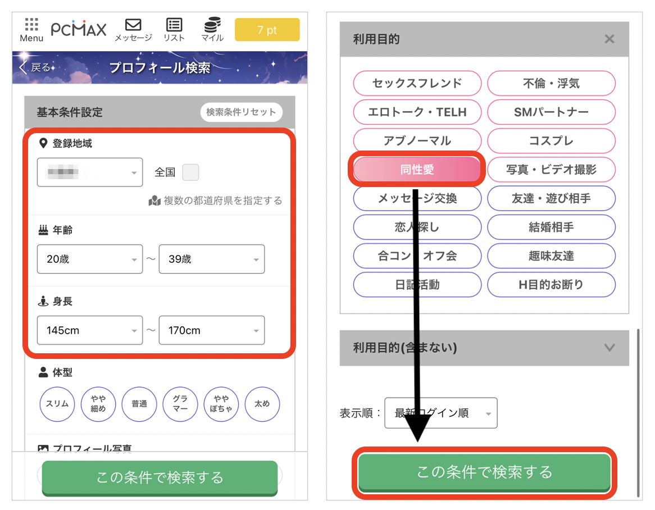The image size is (655, 510).
Task: Open the リスト list icon
Action: [174, 29]
